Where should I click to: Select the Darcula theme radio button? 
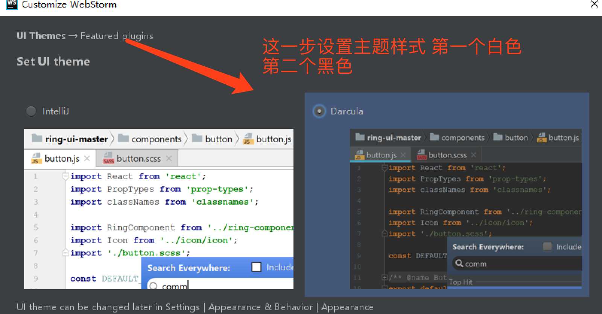[319, 111]
